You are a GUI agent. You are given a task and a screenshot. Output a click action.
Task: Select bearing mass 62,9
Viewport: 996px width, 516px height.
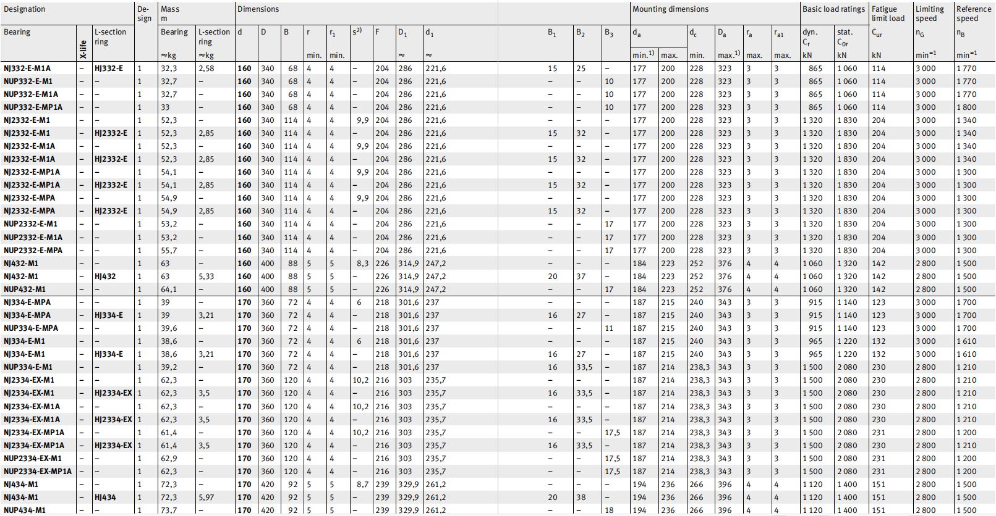pyautogui.click(x=169, y=459)
